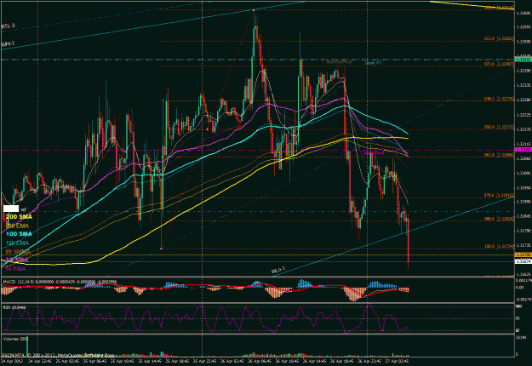Click the Daily Pivot line label
Viewport: 532px width, 366px height.
(373, 153)
